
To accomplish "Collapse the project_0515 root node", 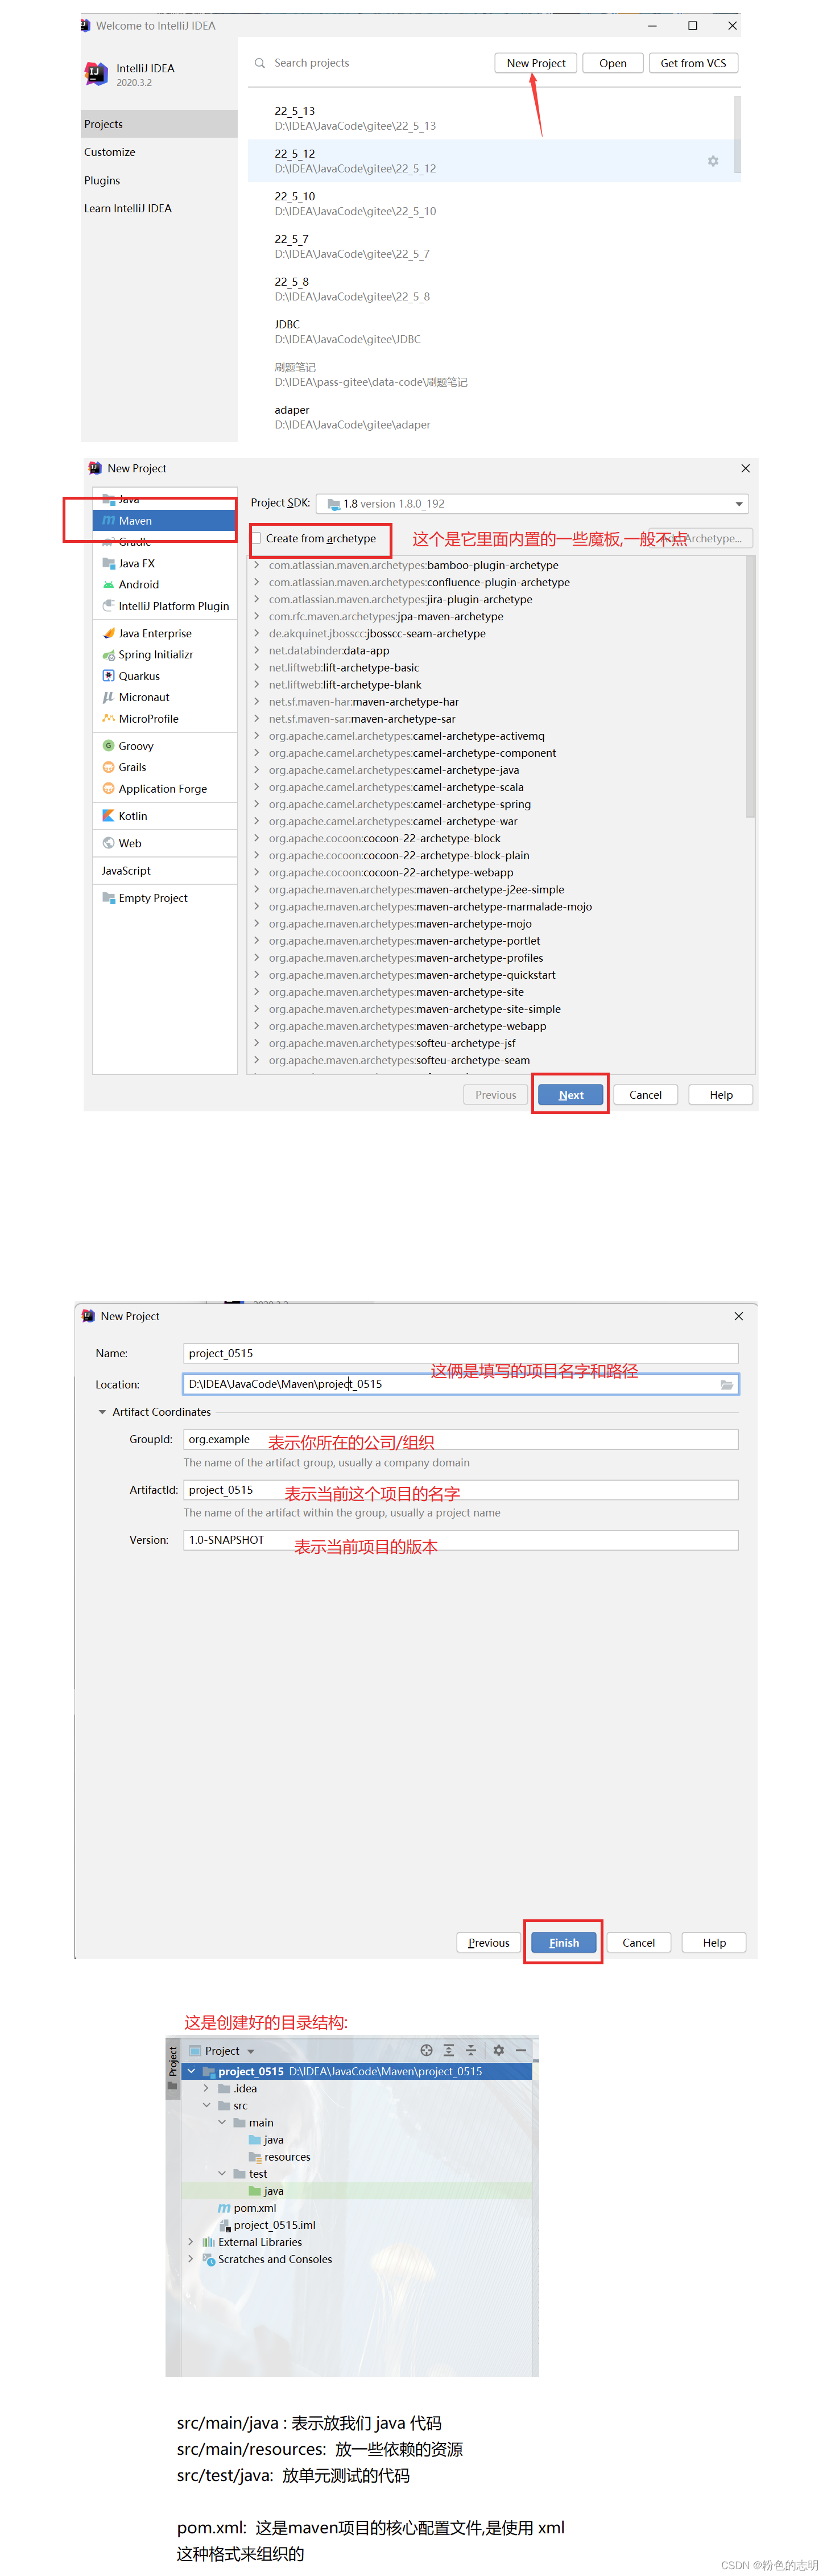I will (191, 2071).
